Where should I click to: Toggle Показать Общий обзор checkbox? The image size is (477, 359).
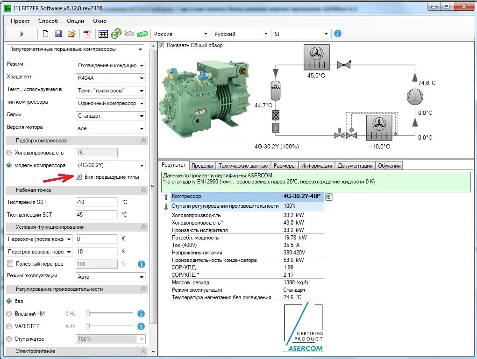(161, 45)
